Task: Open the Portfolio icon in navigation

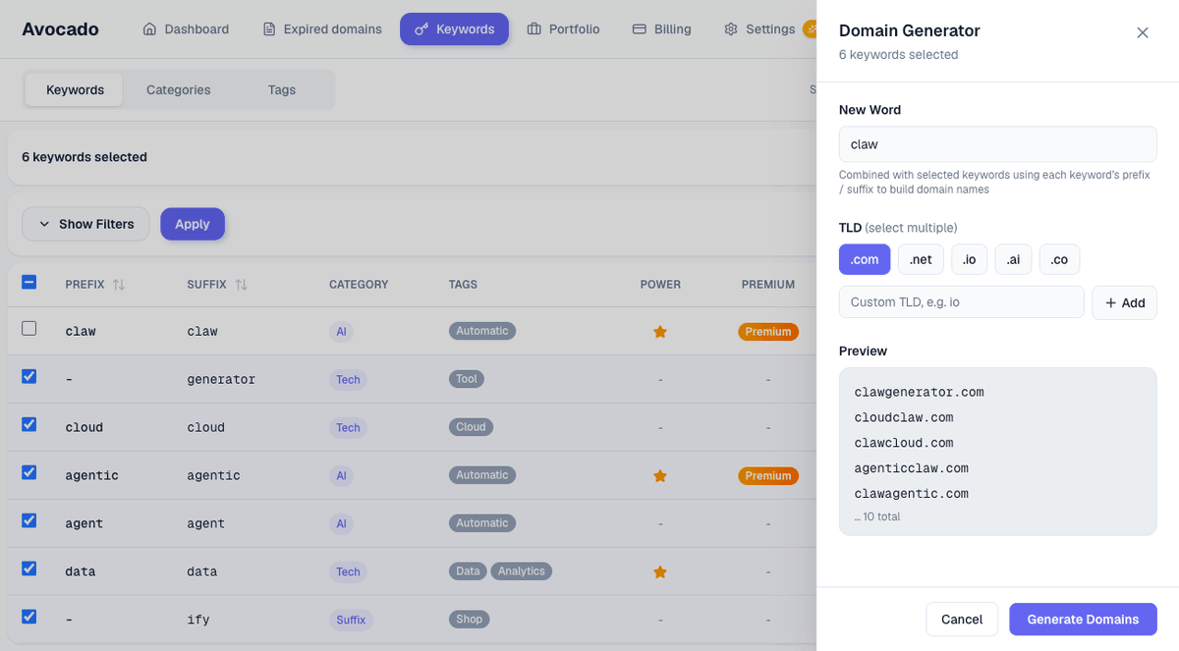Action: click(x=534, y=29)
